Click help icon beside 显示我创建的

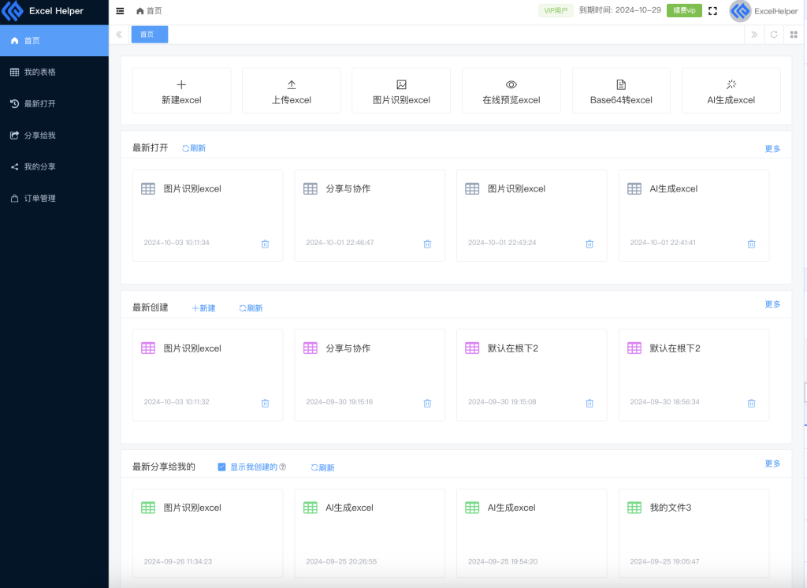pyautogui.click(x=283, y=467)
